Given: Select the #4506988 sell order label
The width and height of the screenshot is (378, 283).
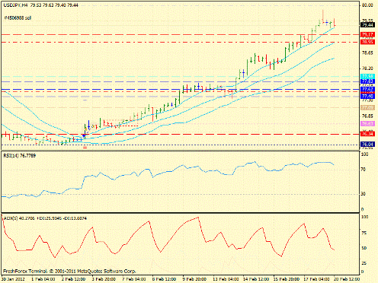Looking at the screenshot, I should pyautogui.click(x=18, y=17).
